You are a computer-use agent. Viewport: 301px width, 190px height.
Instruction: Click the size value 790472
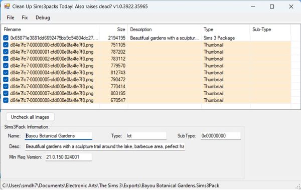point(118,79)
